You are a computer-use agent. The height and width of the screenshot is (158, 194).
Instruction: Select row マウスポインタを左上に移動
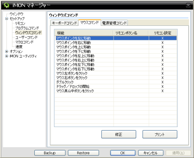point(116,56)
